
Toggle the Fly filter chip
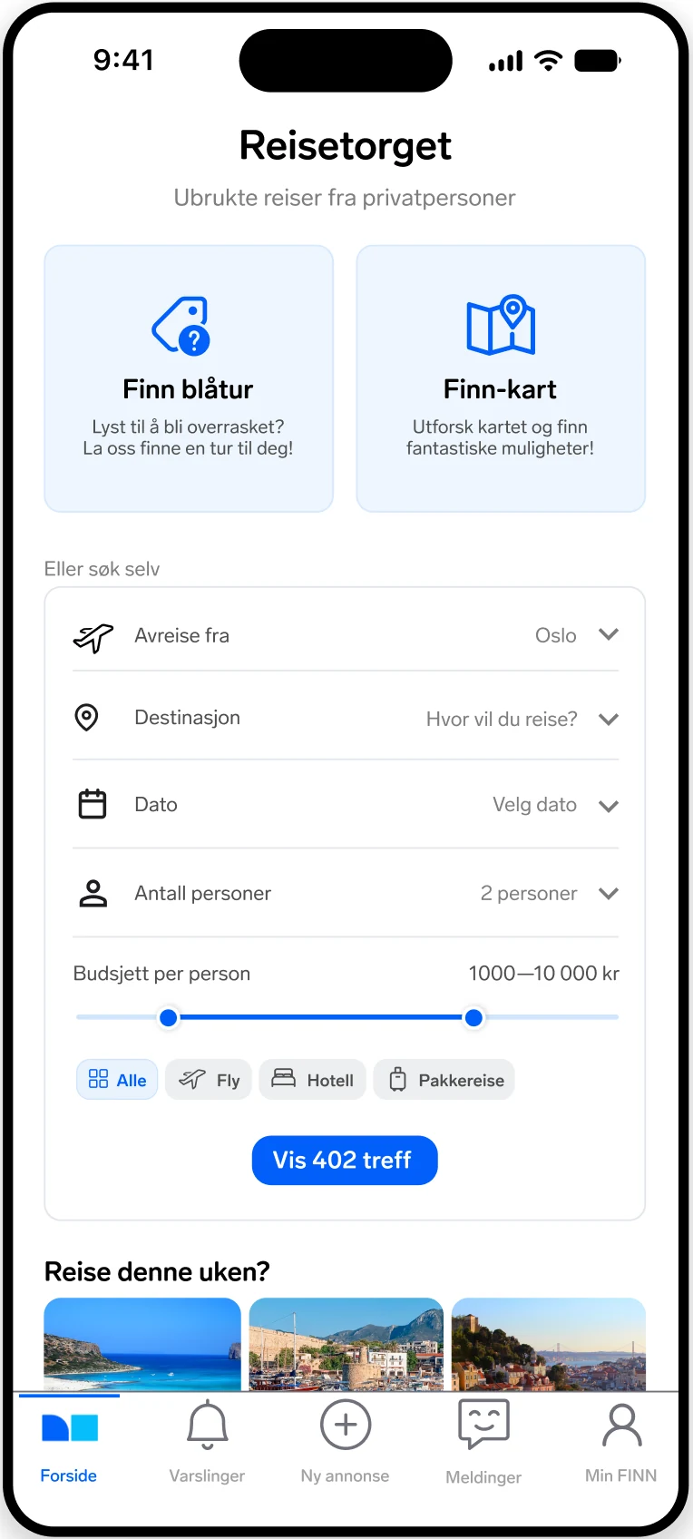point(209,1080)
